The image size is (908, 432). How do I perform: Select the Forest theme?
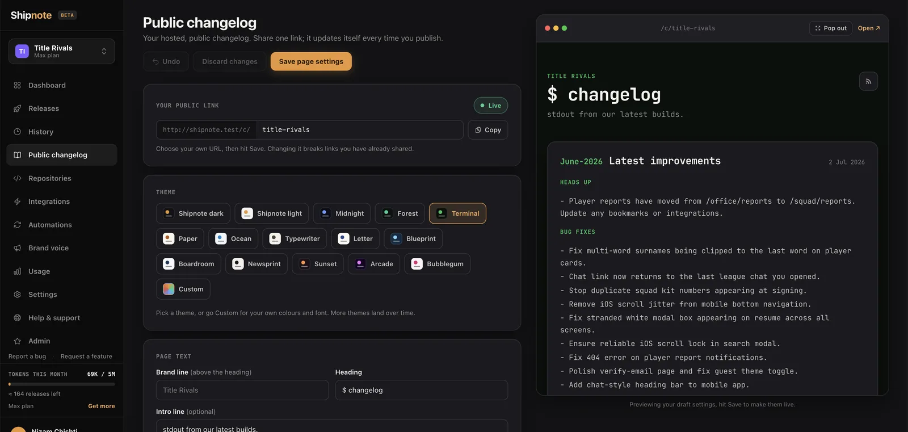(400, 213)
